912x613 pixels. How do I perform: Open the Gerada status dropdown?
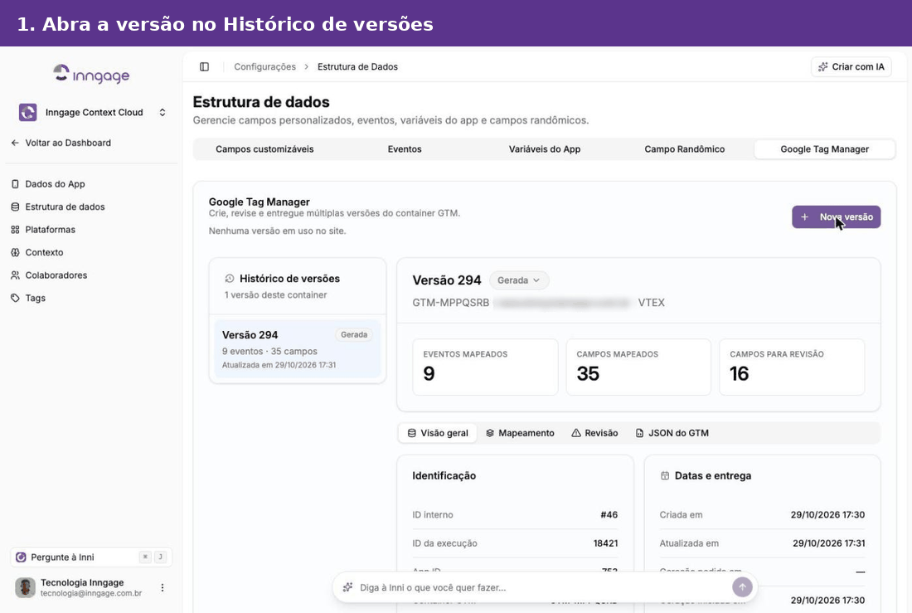pyautogui.click(x=519, y=280)
